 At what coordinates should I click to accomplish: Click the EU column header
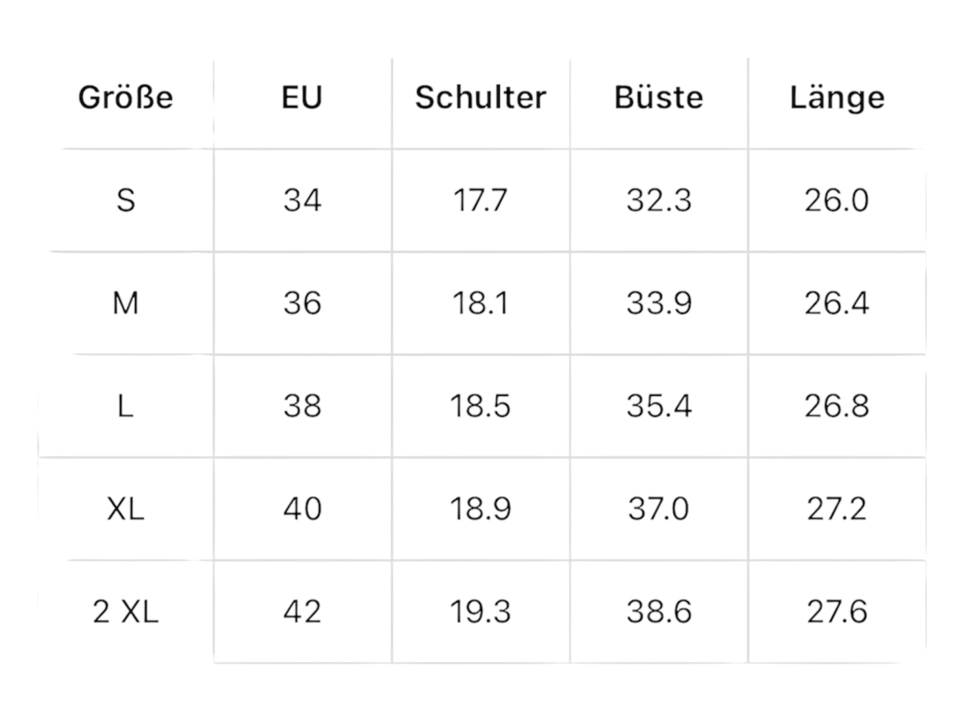pyautogui.click(x=302, y=98)
